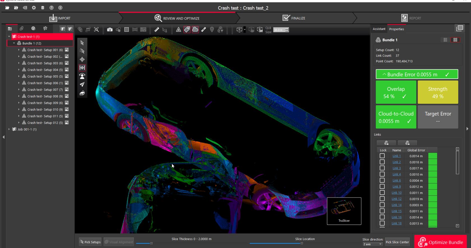471x248 pixels.
Task: Check the lock box for Link 4
Action: tap(382, 174)
